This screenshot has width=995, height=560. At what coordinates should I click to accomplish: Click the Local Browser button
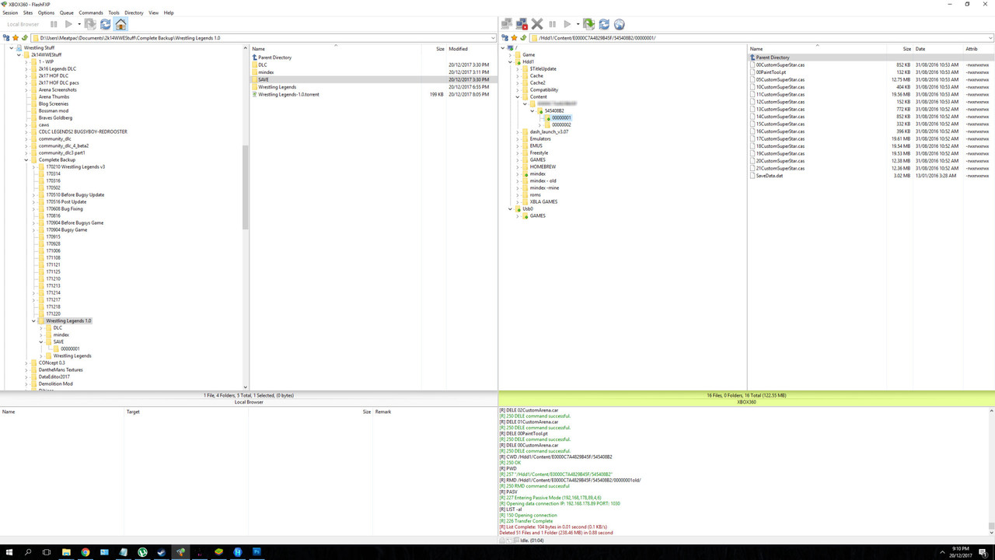tap(23, 24)
